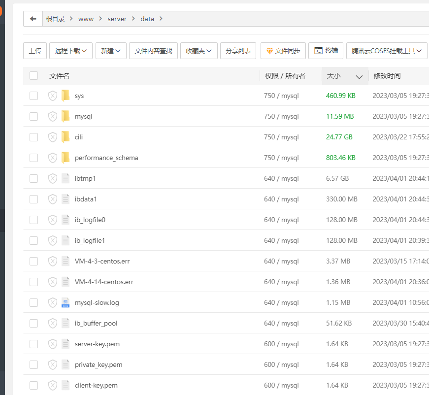The width and height of the screenshot is (429, 395).
Task: Tick the checkbox for mysql-slow.log
Action: click(33, 302)
